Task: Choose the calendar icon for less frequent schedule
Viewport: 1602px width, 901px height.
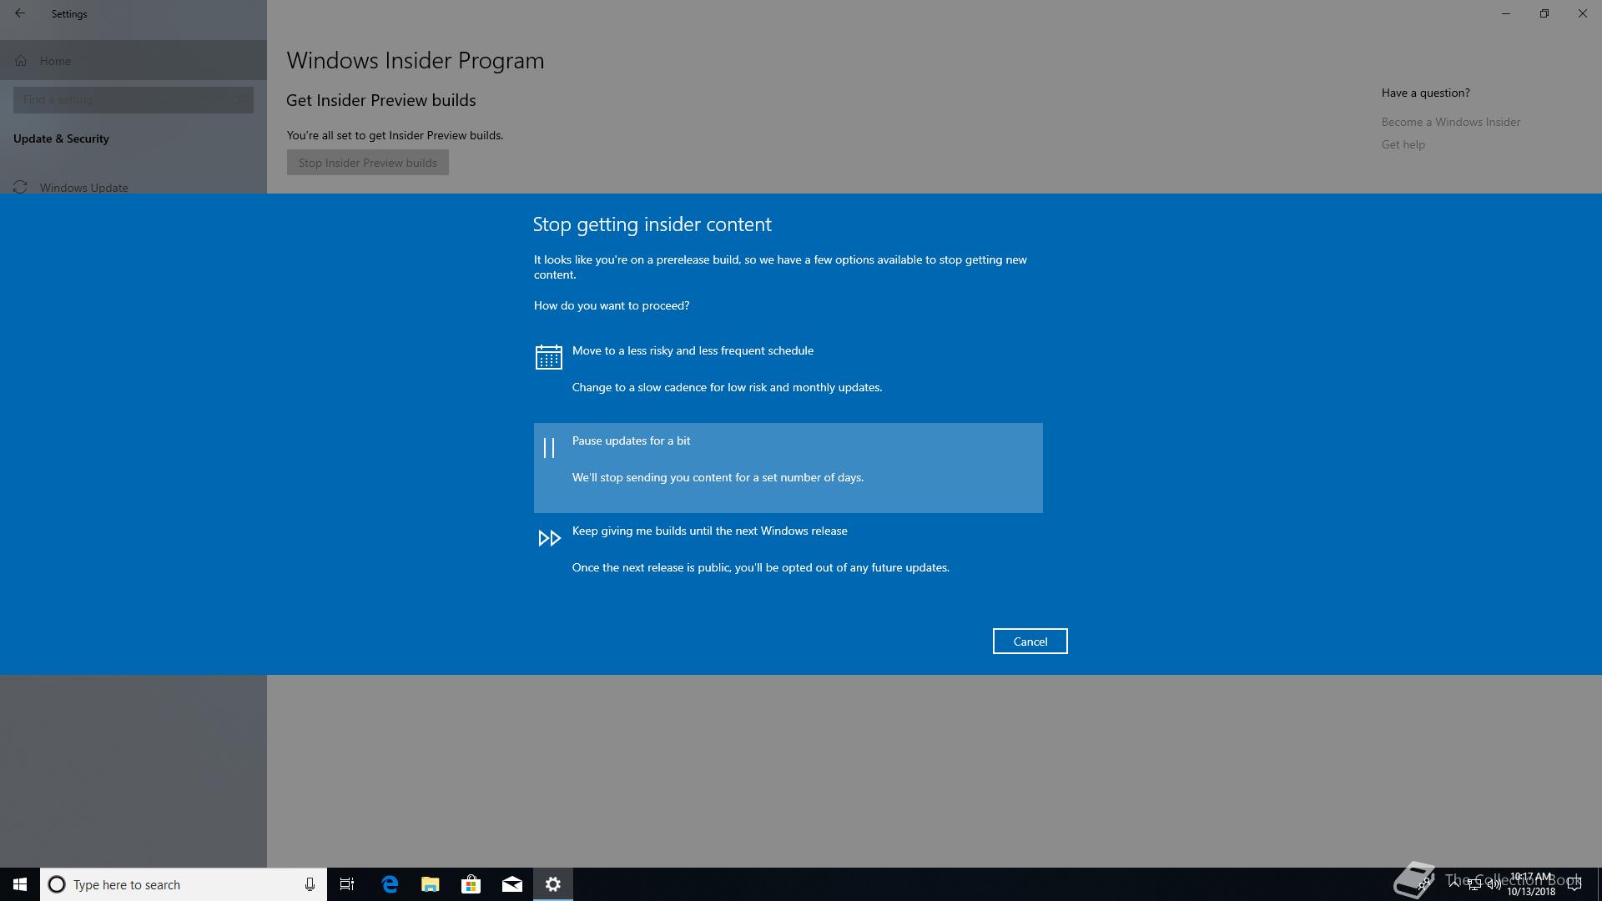Action: [548, 357]
